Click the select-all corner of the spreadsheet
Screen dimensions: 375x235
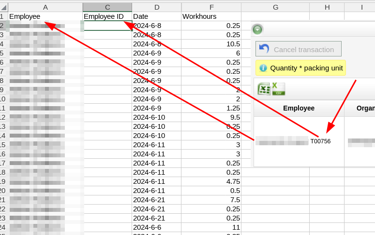4,7
